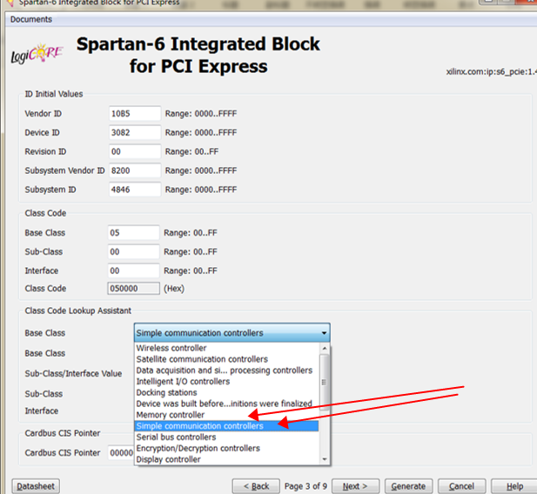The width and height of the screenshot is (537, 494).
Task: Edit the Subsystem Vendor ID field
Action: (x=135, y=170)
